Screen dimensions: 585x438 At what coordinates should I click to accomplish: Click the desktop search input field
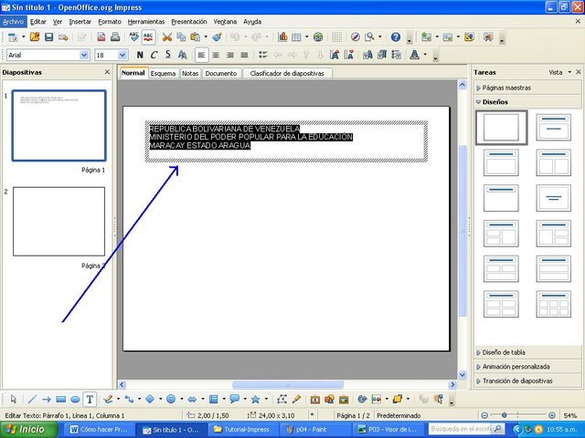click(x=461, y=429)
